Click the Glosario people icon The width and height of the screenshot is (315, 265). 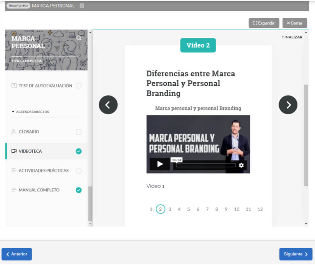click(x=14, y=132)
